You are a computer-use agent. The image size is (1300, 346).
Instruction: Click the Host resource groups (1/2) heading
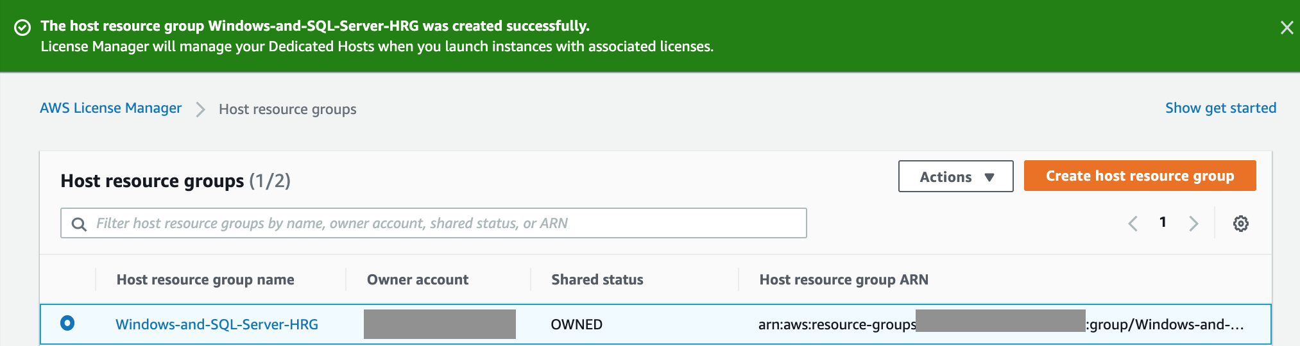[x=175, y=181]
